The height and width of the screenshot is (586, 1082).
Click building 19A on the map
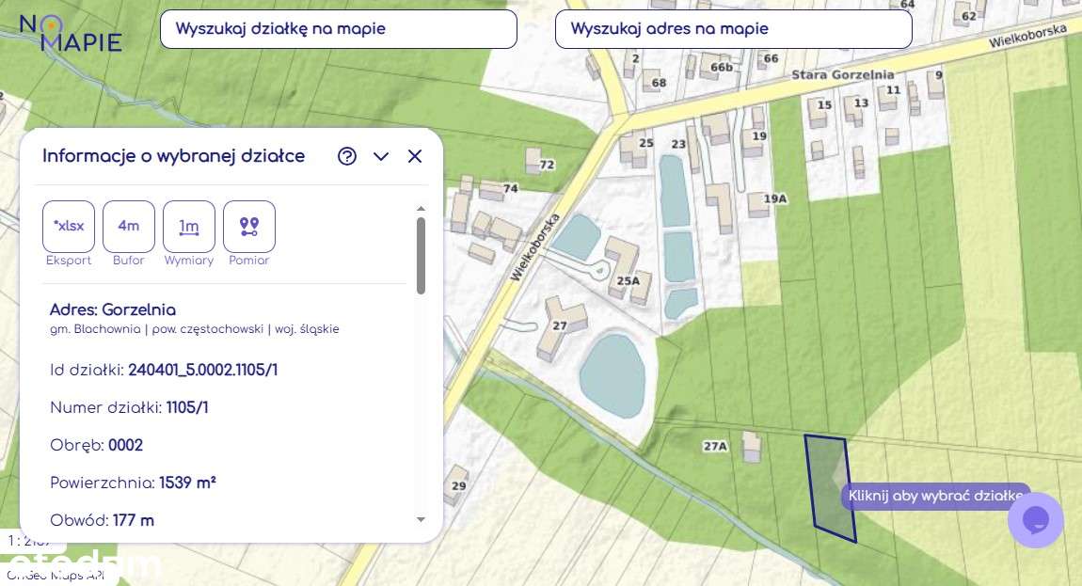point(758,205)
